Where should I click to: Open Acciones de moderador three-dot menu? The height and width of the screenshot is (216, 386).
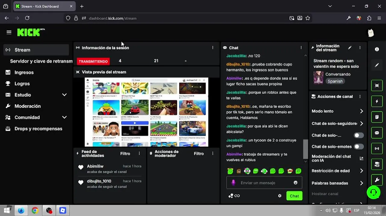[213, 154]
